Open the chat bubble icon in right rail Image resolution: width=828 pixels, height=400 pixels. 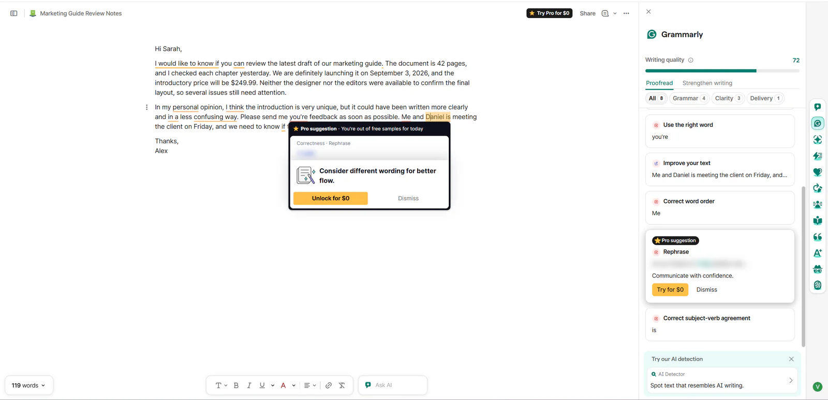point(818,107)
